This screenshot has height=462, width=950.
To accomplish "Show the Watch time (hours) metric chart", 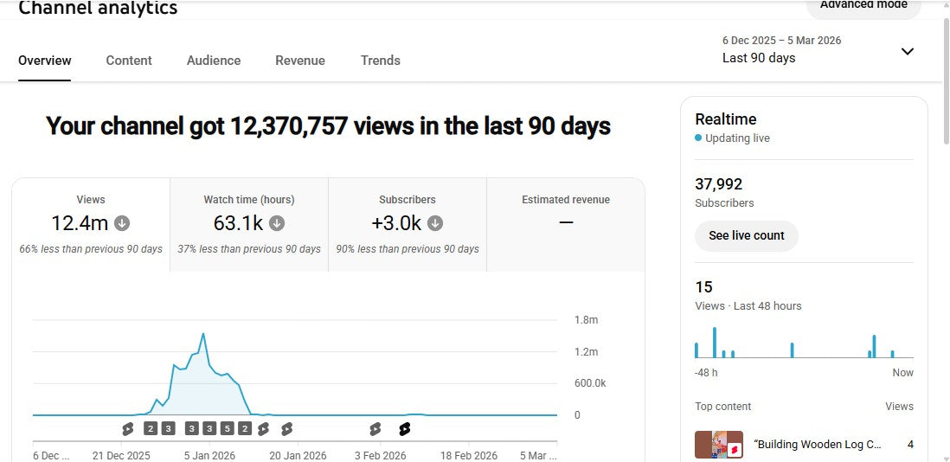I will point(249,224).
